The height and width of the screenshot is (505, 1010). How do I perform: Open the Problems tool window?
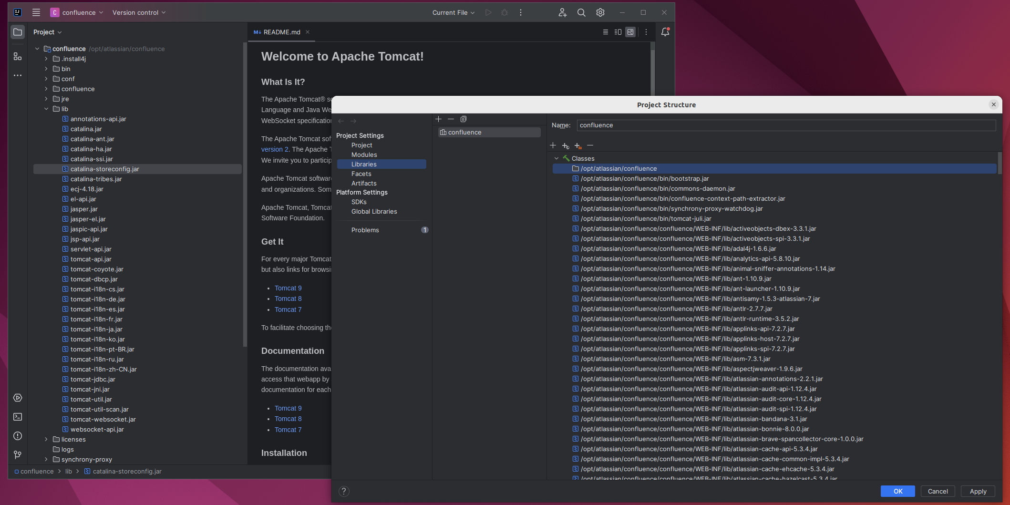(x=18, y=436)
